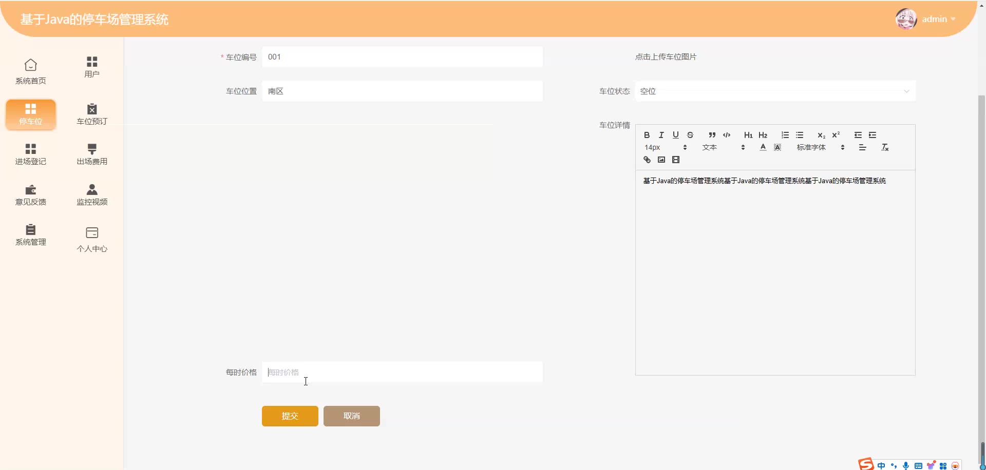Viewport: 986px width, 470px height.
Task: Go to 车位预订 in sidebar
Action: click(92, 114)
